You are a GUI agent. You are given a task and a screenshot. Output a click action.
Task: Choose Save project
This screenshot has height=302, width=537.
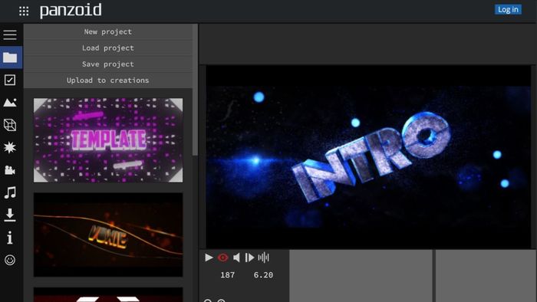click(108, 64)
